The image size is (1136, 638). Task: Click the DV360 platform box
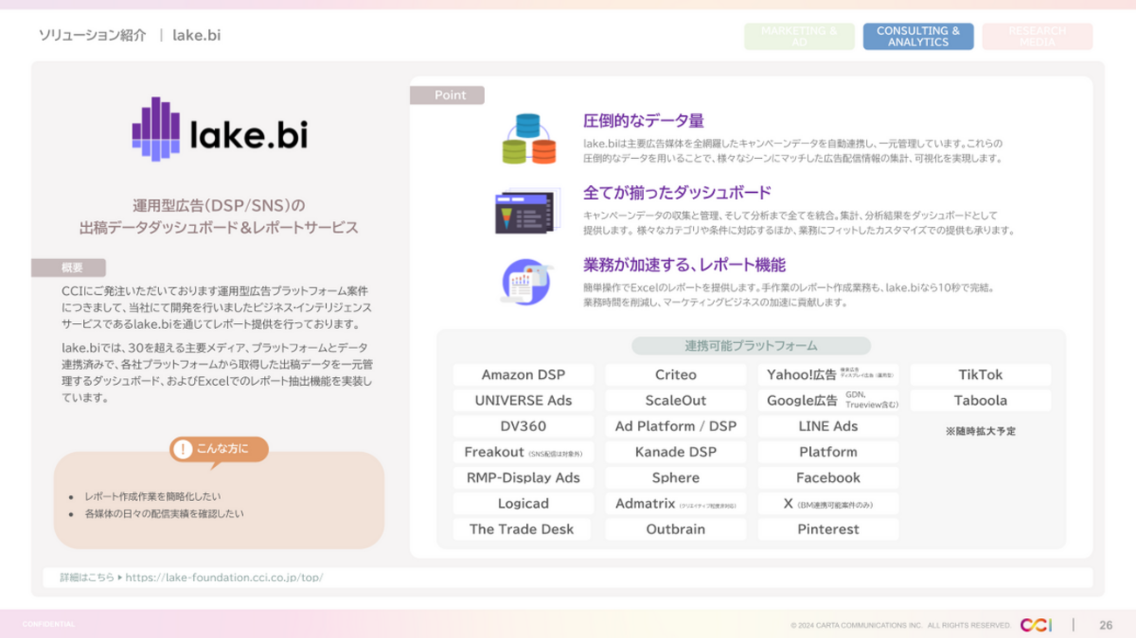[523, 427]
